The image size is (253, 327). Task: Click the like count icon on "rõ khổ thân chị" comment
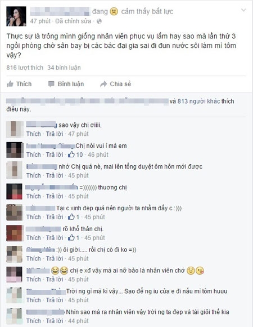coord(71,237)
